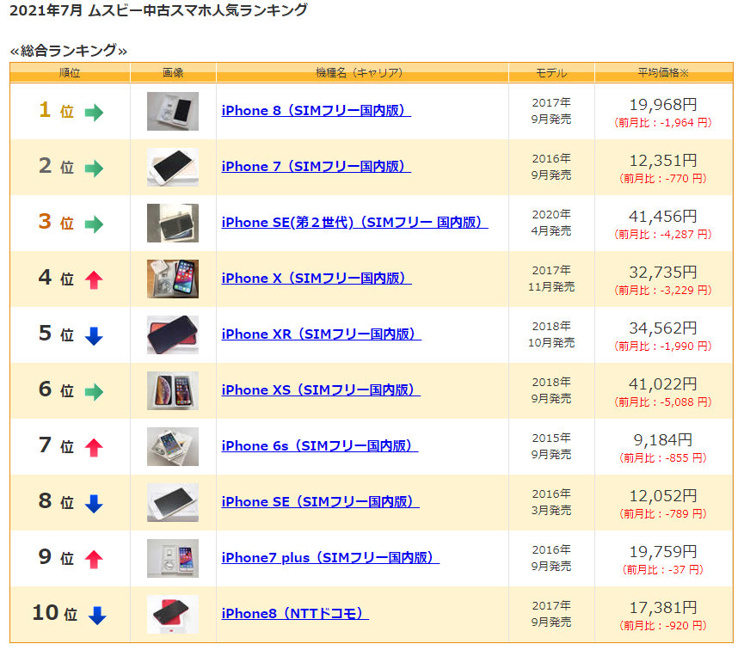Click the 12,052円 average price

pos(663,496)
